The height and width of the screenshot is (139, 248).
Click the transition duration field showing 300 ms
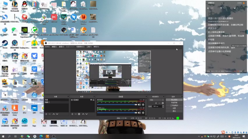[157, 106]
